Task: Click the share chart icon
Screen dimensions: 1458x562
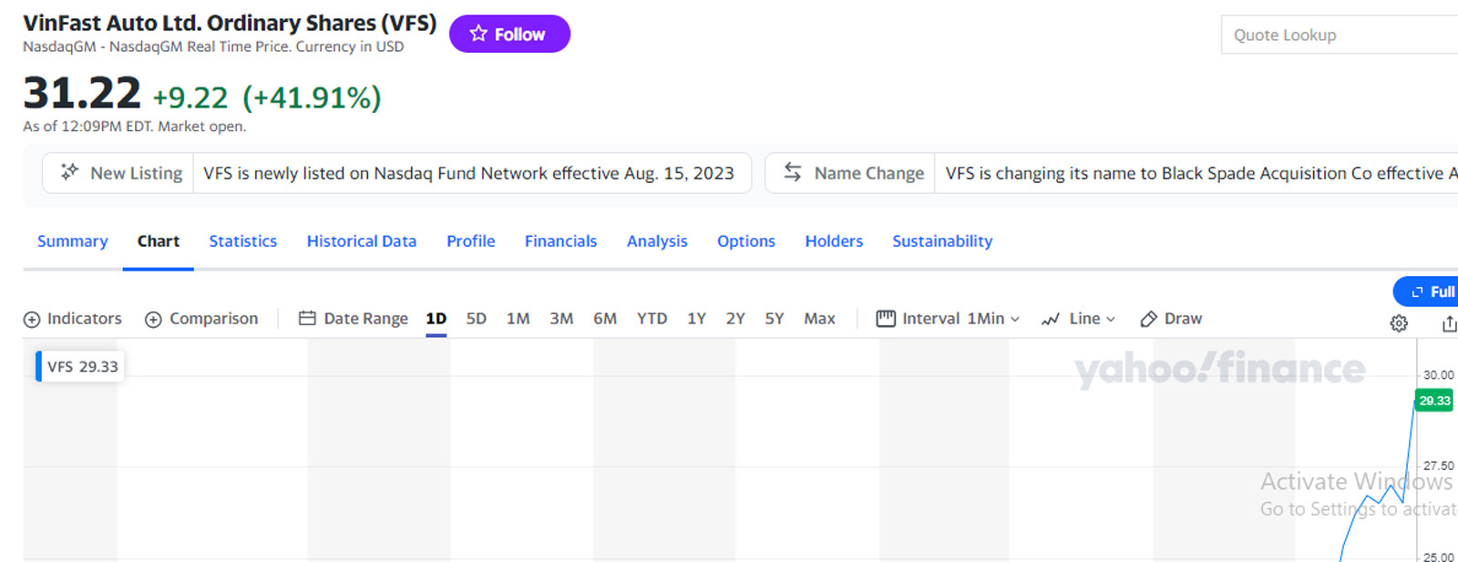Action: point(1449,323)
